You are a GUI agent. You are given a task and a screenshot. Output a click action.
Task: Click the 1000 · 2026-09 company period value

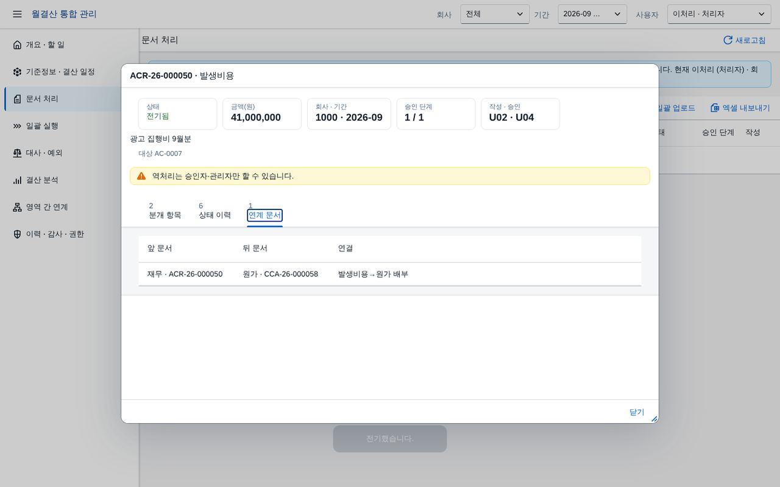pos(349,117)
